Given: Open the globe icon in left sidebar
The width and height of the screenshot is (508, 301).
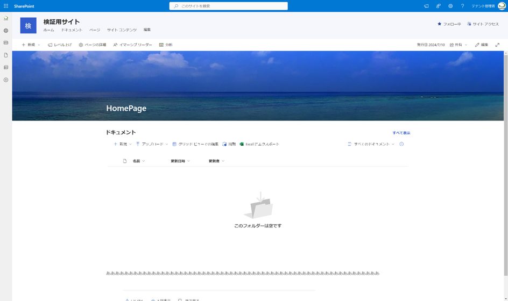Looking at the screenshot, I should pos(6,31).
